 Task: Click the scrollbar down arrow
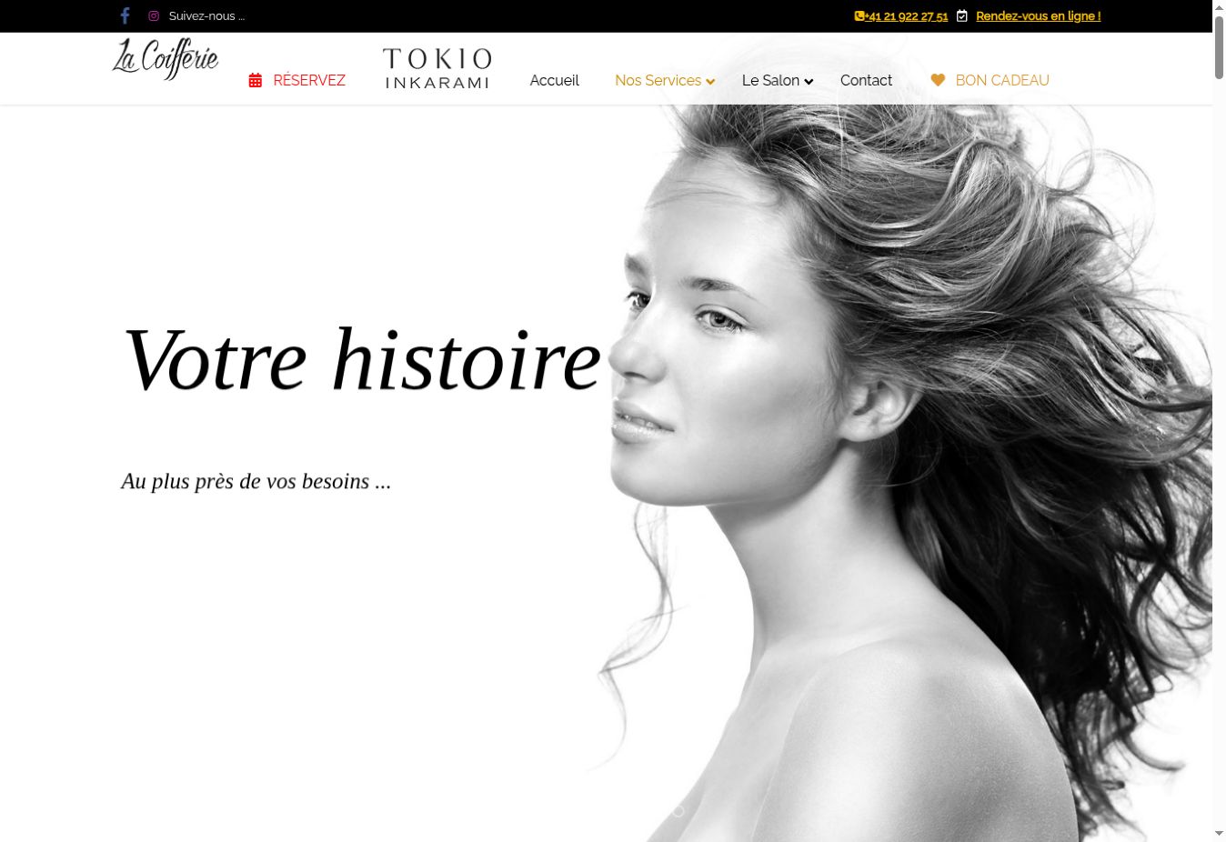(x=1219, y=834)
